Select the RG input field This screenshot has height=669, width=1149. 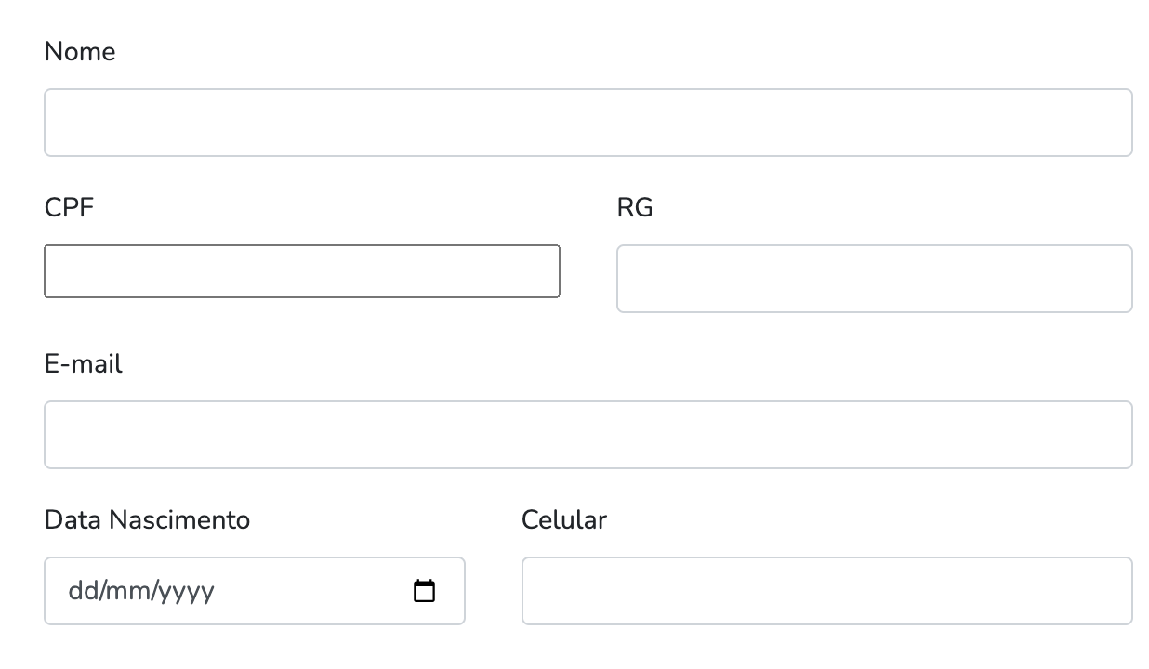coord(874,279)
